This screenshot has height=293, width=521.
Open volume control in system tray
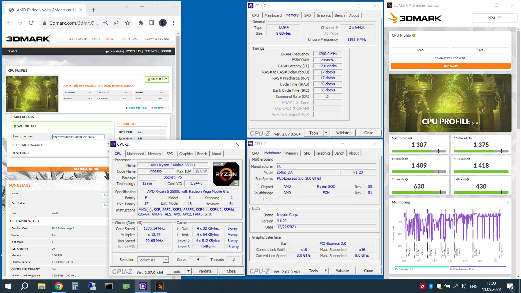(x=463, y=286)
